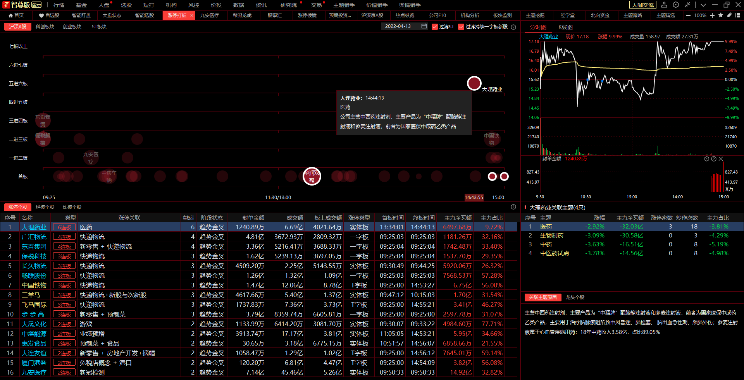This screenshot has width=744, height=380.
Task: Select the 中医药试点 theme row
Action: [x=632, y=253]
